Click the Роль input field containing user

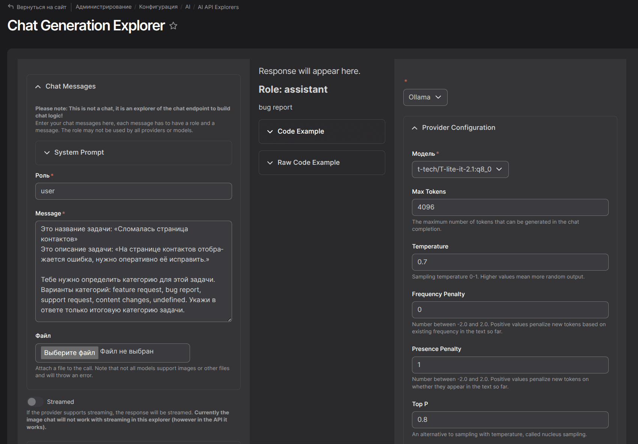pos(133,191)
